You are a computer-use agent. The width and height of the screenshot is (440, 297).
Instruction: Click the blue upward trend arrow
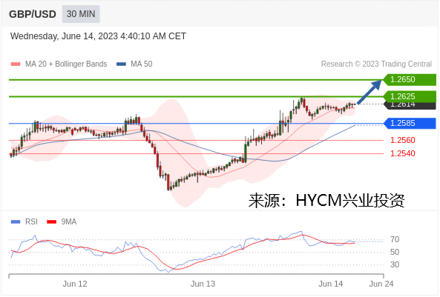369,92
